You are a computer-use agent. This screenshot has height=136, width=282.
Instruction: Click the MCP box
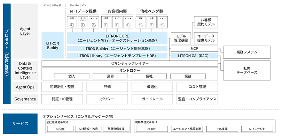194,49
